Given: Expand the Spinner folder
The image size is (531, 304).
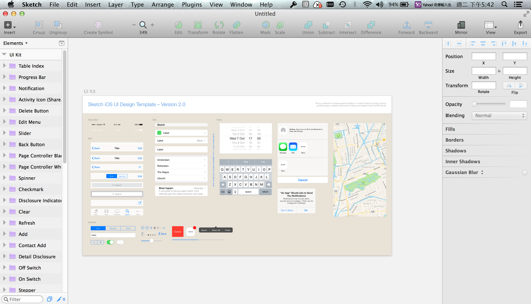Looking at the screenshot, I should [4, 178].
